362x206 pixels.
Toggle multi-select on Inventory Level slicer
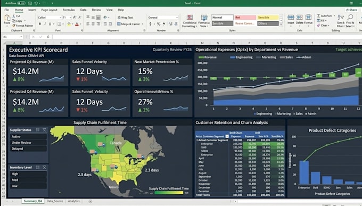pyautogui.click(x=38, y=167)
